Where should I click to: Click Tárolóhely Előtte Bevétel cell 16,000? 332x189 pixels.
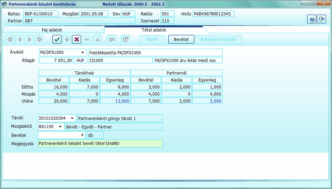pyautogui.click(x=53, y=87)
